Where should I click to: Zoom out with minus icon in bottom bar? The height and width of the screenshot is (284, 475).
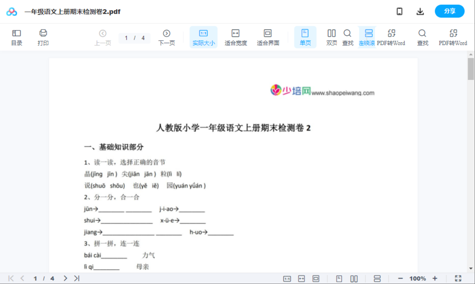pyautogui.click(x=400, y=278)
